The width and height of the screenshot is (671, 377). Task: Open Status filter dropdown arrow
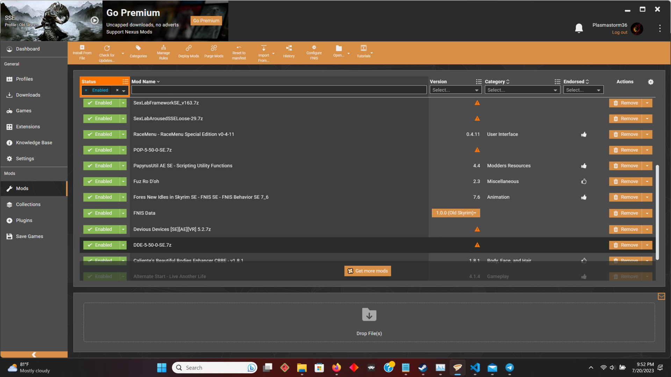[124, 91]
